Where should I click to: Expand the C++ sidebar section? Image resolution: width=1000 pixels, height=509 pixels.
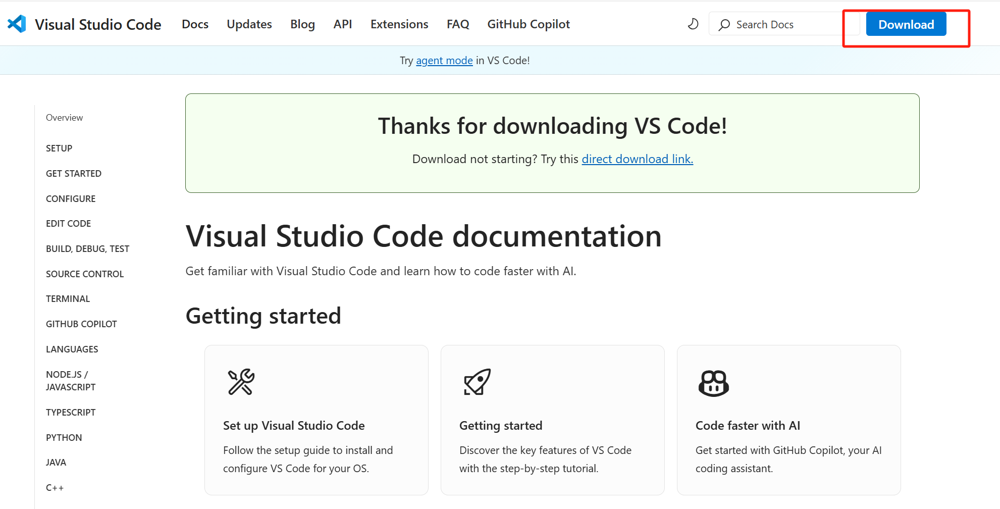(55, 488)
